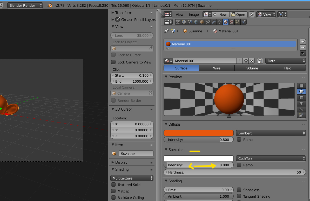310x201 pixels.
Task: Open the Image menu
Action: click(194, 15)
